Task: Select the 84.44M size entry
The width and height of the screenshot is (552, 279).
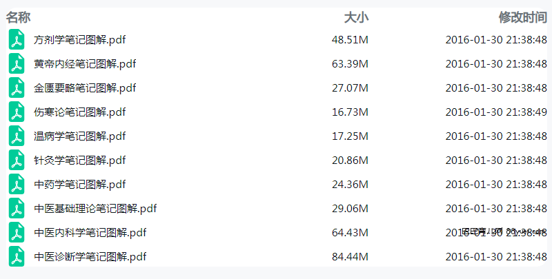Action: [x=350, y=257]
